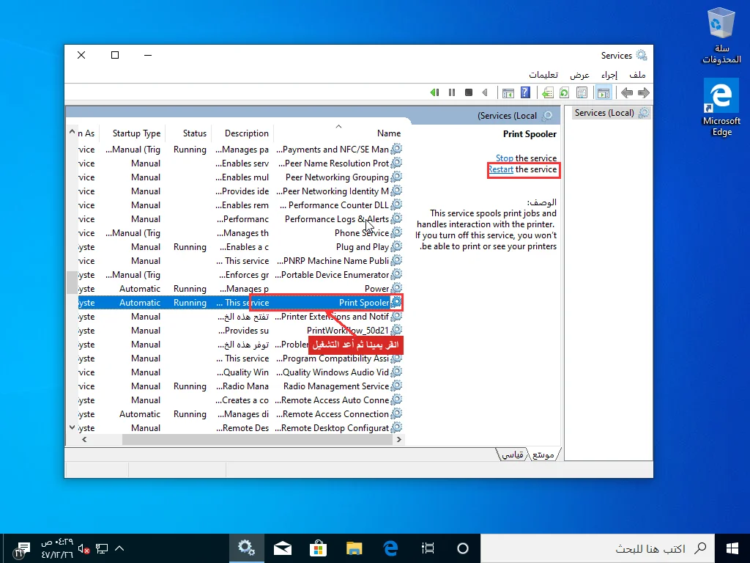This screenshot has height=563, width=750.
Task: Click the gear icon of Print Spooler row
Action: point(396,302)
